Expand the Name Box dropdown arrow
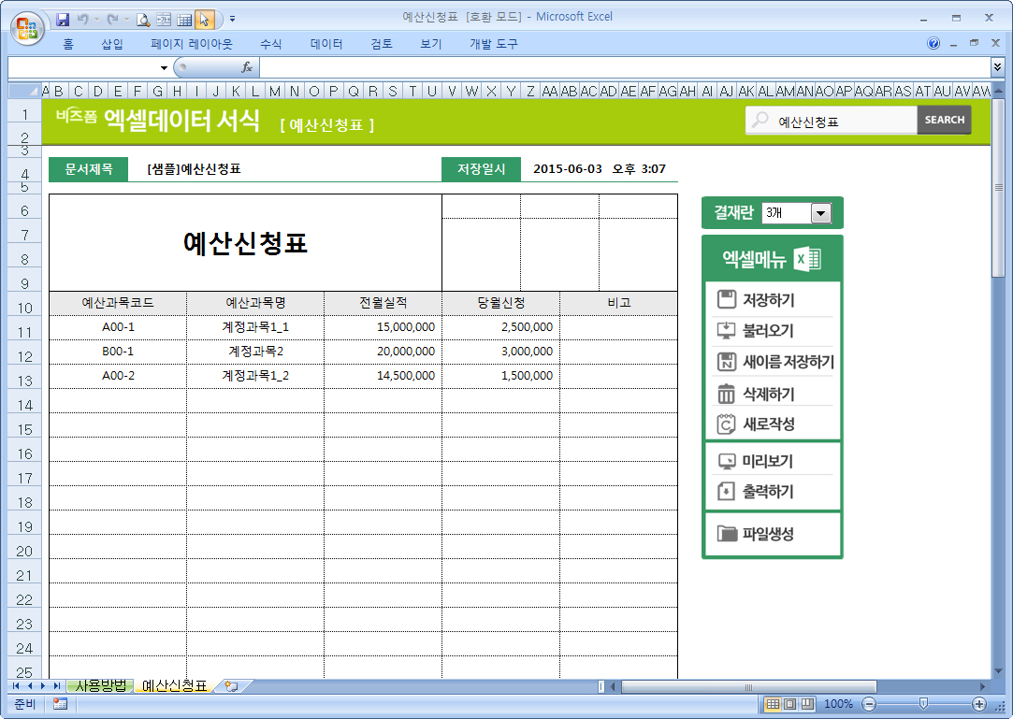This screenshot has height=719, width=1013. click(x=164, y=67)
